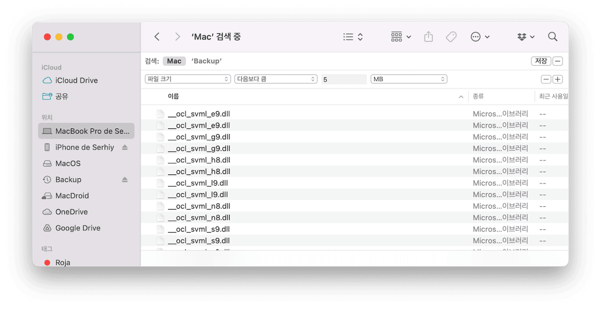Click the forward navigation arrow
Screen dimensions: 601x309
(177, 37)
